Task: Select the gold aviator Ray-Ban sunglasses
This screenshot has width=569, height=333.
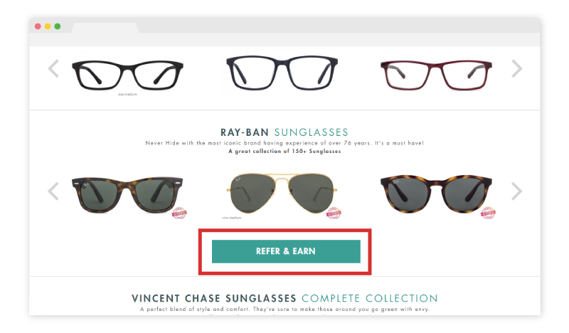Action: tap(282, 194)
